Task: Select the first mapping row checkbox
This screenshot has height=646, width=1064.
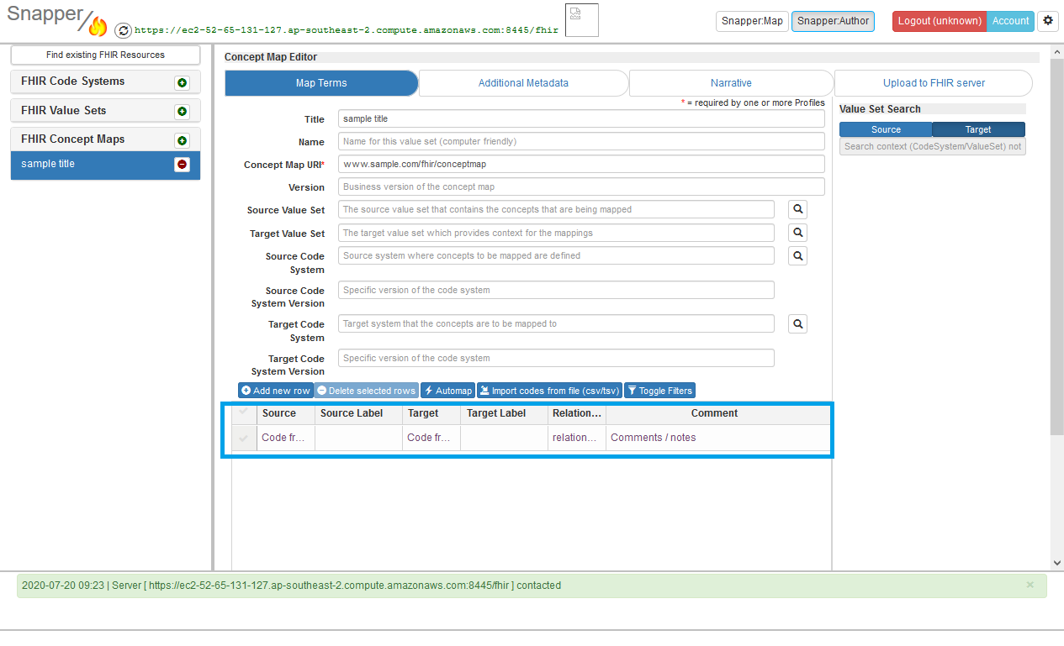Action: click(244, 438)
